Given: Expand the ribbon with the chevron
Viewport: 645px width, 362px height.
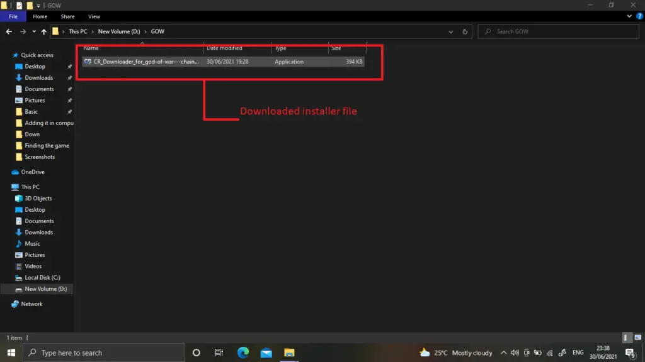Looking at the screenshot, I should (629, 16).
